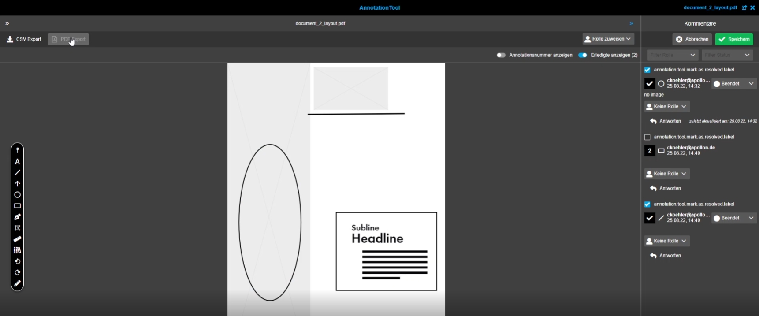This screenshot has width=759, height=316.
Task: Click 'PDF Export' in toolbar
Action: click(x=68, y=39)
